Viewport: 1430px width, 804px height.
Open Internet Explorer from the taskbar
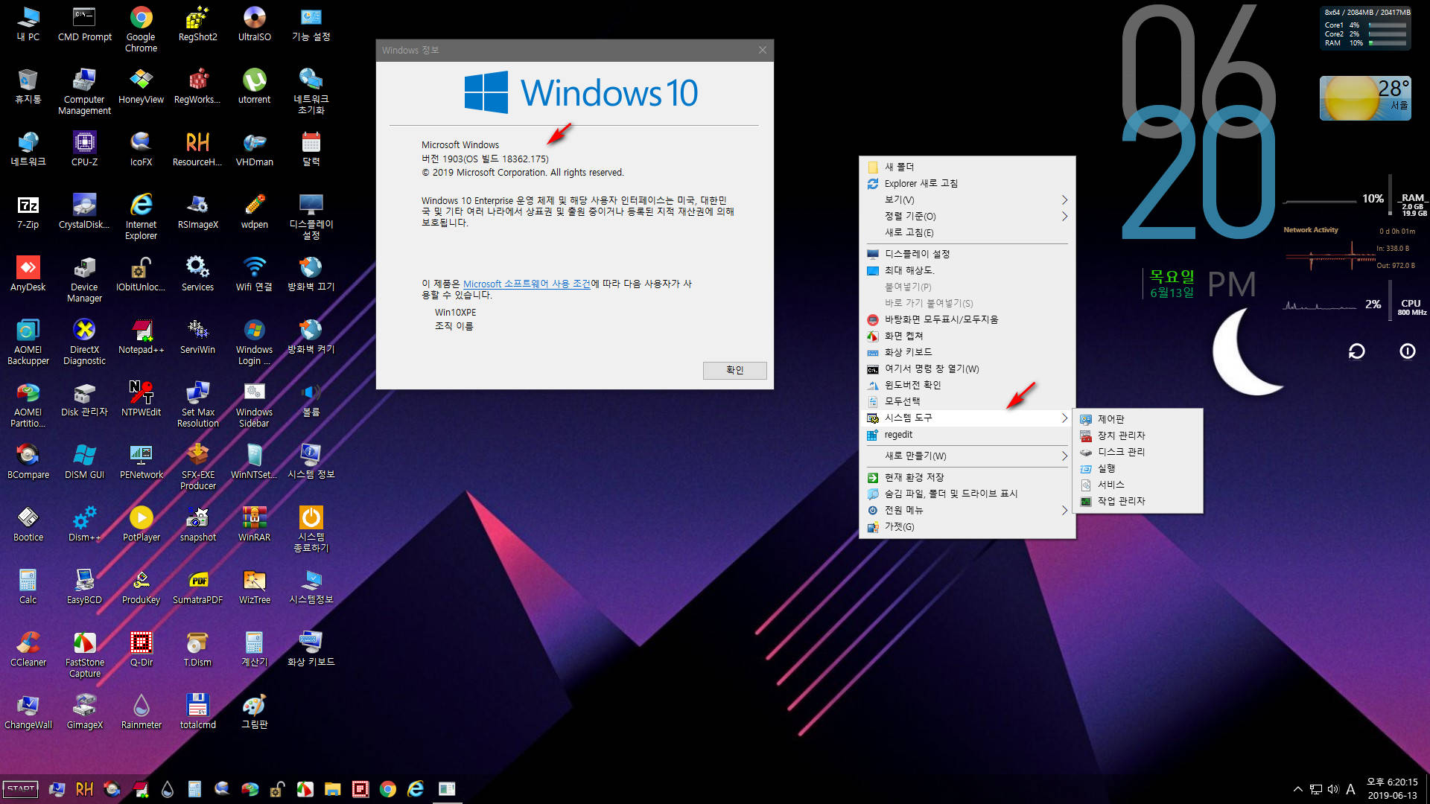click(x=416, y=789)
